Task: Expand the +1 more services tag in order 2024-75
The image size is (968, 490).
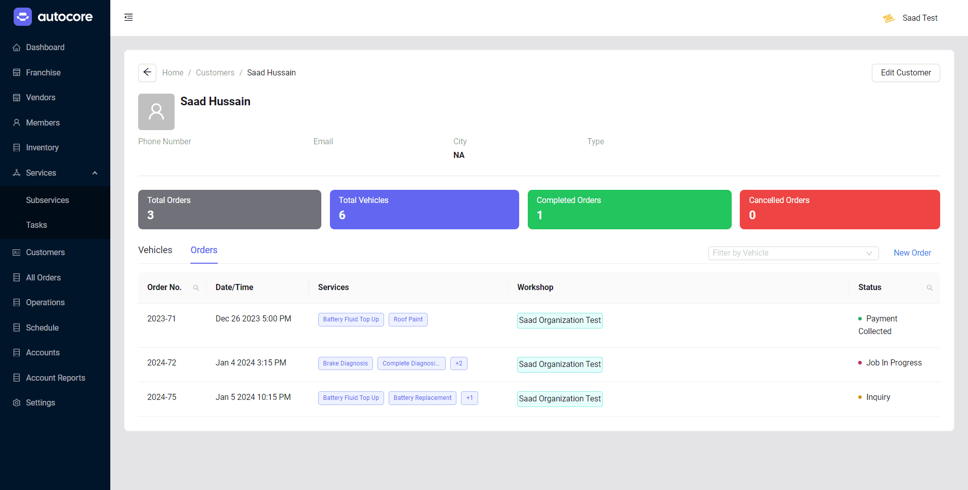Action: (470, 398)
